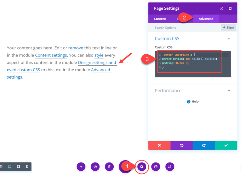
Task: Expand the Performance section
Action: [x=229, y=91]
